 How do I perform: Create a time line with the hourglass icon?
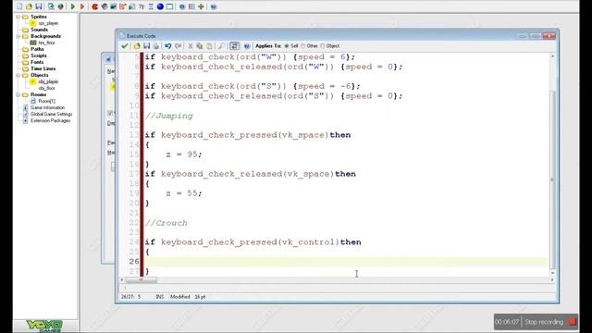[151, 6]
